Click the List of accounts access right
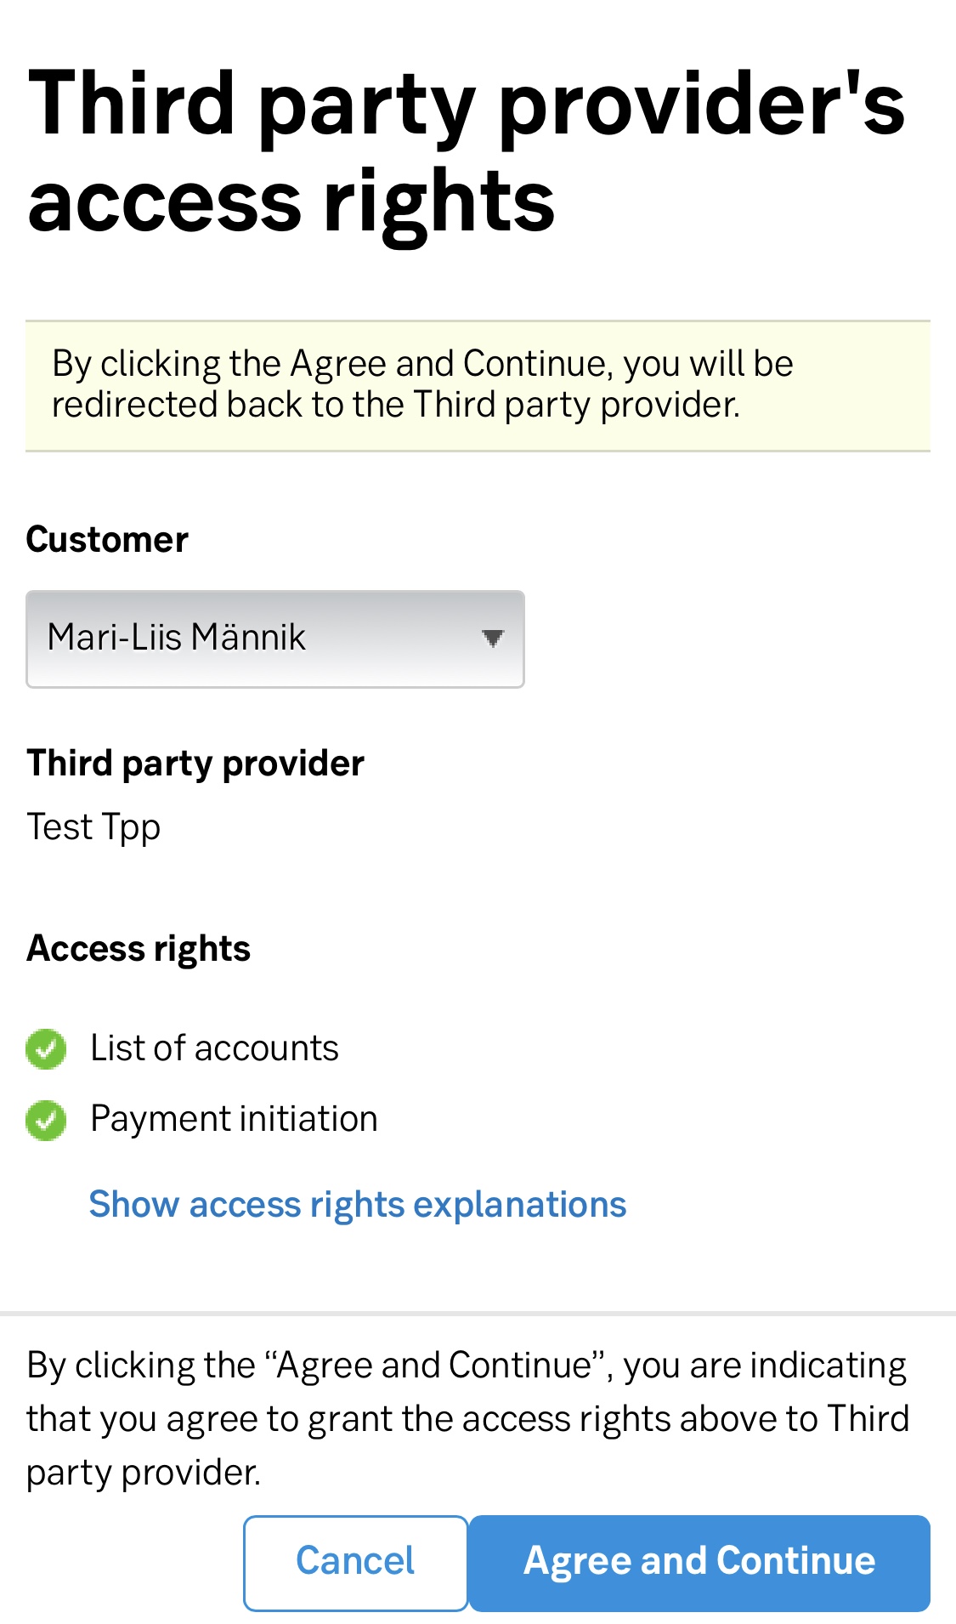Screen dimensions: 956x1624 coord(214,1048)
